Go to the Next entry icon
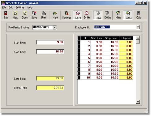151x116 pixels. pos(55,15)
